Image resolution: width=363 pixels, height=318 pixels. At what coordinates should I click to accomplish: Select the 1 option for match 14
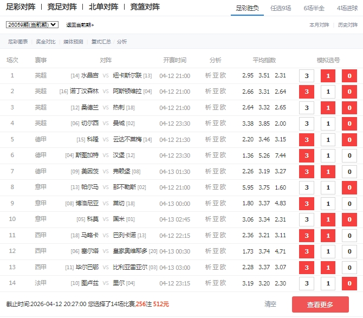pos(328,283)
